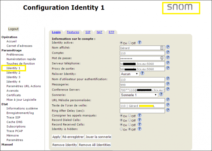The height and width of the screenshot is (151, 212).
Task: Switch to the SIP tab
Action: (88, 32)
